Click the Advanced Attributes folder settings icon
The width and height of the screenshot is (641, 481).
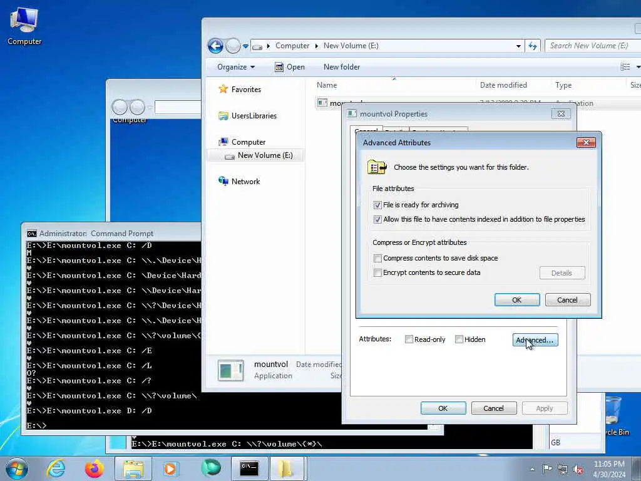[x=377, y=167]
